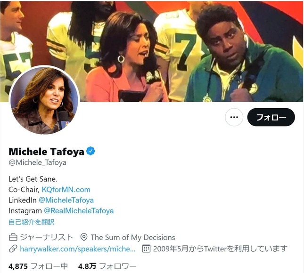The image size is (304, 273).
Task: Open the KQforMN.com link
Action: pyautogui.click(x=66, y=190)
